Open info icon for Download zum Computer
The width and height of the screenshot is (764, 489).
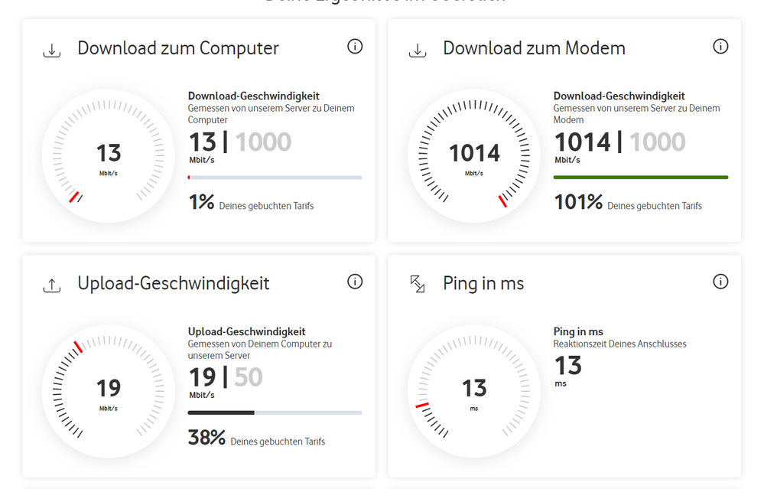click(x=355, y=47)
